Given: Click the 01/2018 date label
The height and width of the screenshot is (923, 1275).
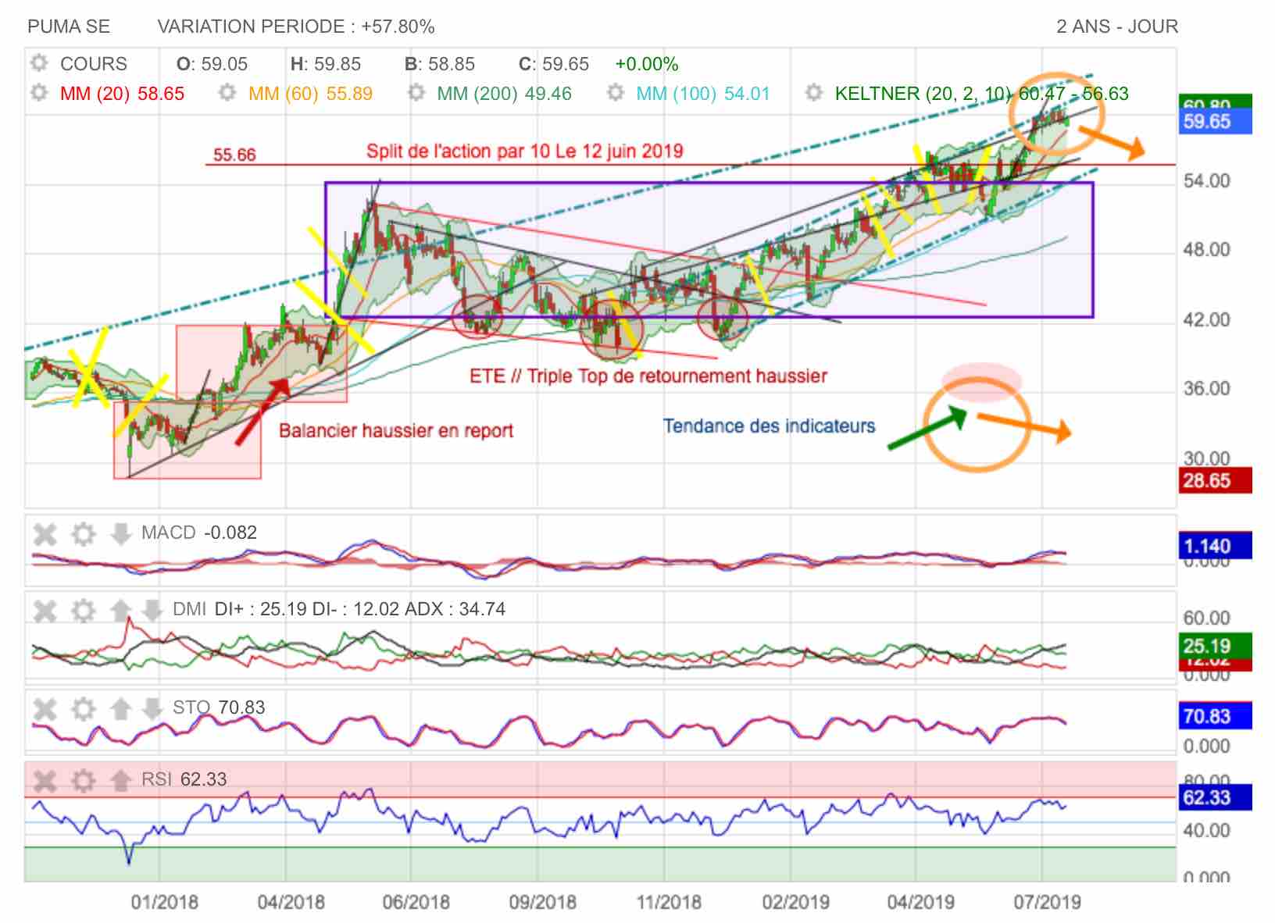Looking at the screenshot, I should [164, 903].
